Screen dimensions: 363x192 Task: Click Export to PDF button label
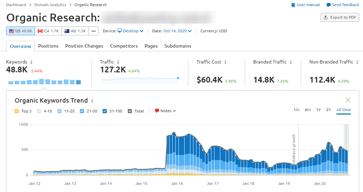pos(343,17)
